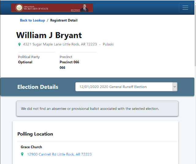Click the green pin beside registrant address
Viewport: 196px width, 164px height.
click(x=19, y=44)
